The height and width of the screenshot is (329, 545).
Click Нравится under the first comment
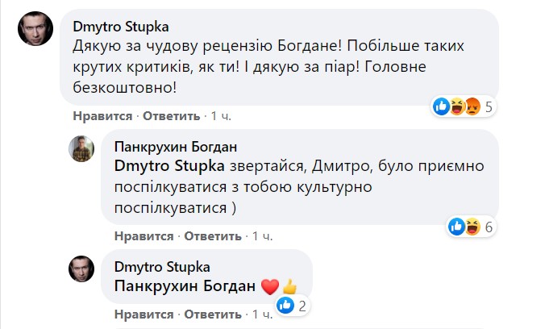point(101,116)
